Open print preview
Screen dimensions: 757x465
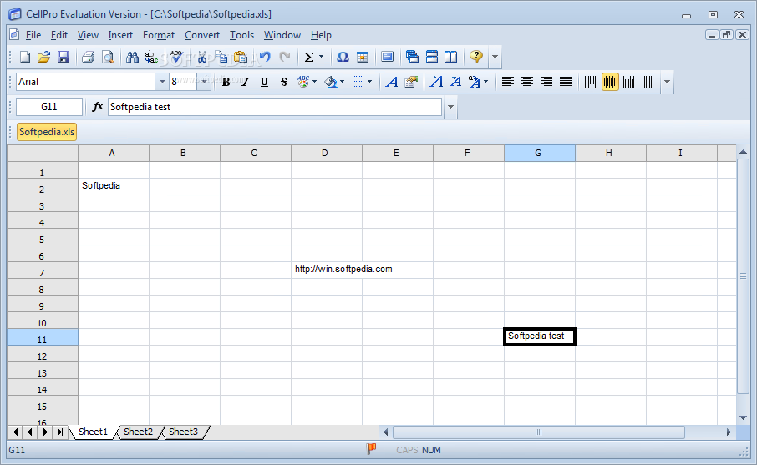tap(108, 57)
